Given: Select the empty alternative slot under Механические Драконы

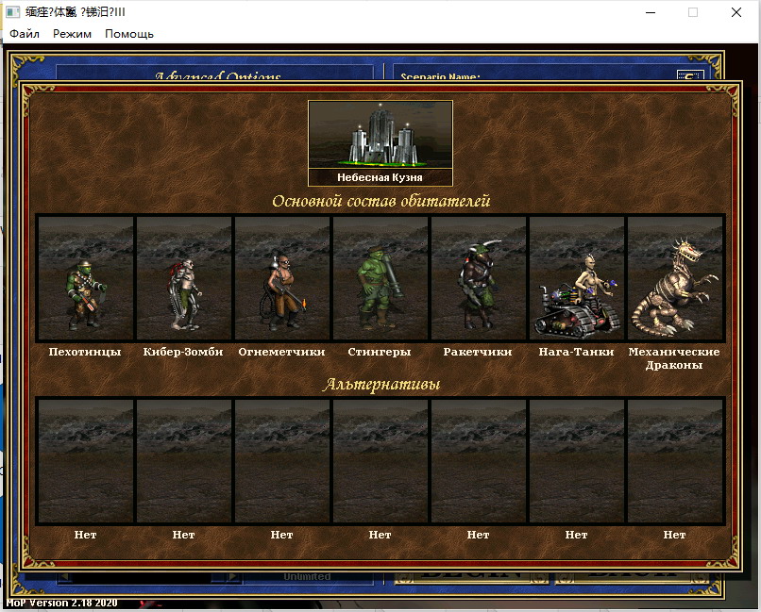Looking at the screenshot, I should (x=675, y=461).
